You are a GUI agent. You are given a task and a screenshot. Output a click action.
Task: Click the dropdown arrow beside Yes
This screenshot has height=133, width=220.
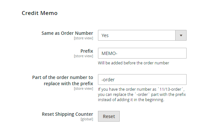(x=181, y=35)
